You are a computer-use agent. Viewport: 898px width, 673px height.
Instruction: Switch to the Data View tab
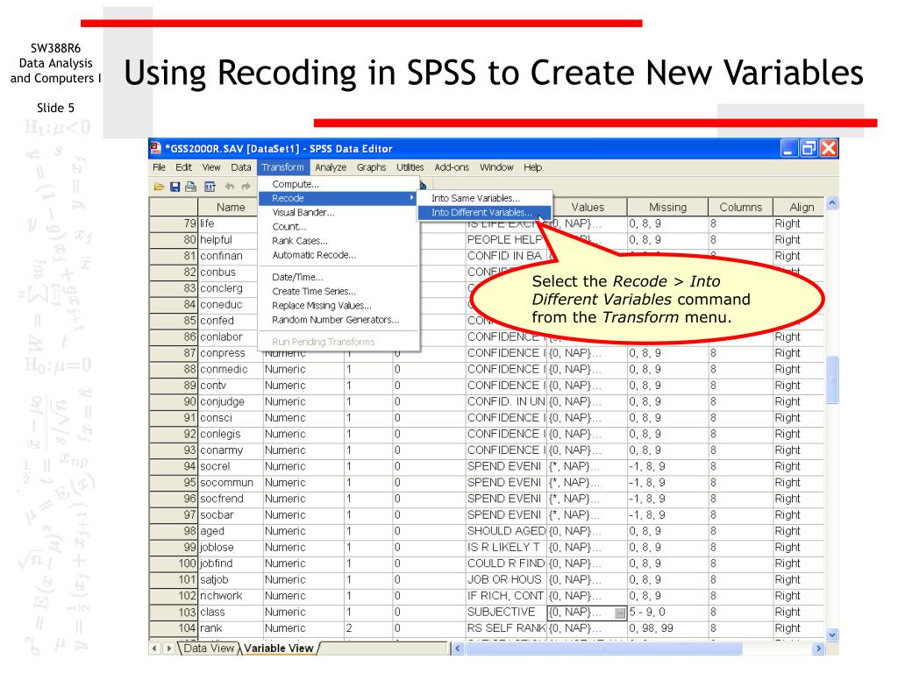(209, 648)
